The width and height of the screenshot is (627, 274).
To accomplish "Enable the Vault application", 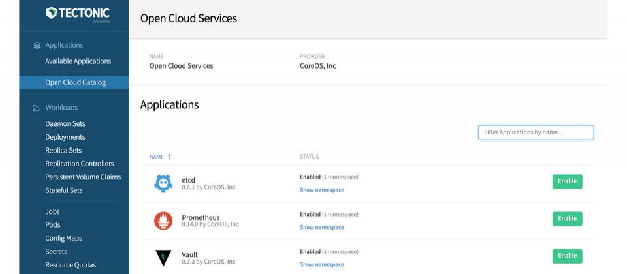I will pyautogui.click(x=567, y=256).
